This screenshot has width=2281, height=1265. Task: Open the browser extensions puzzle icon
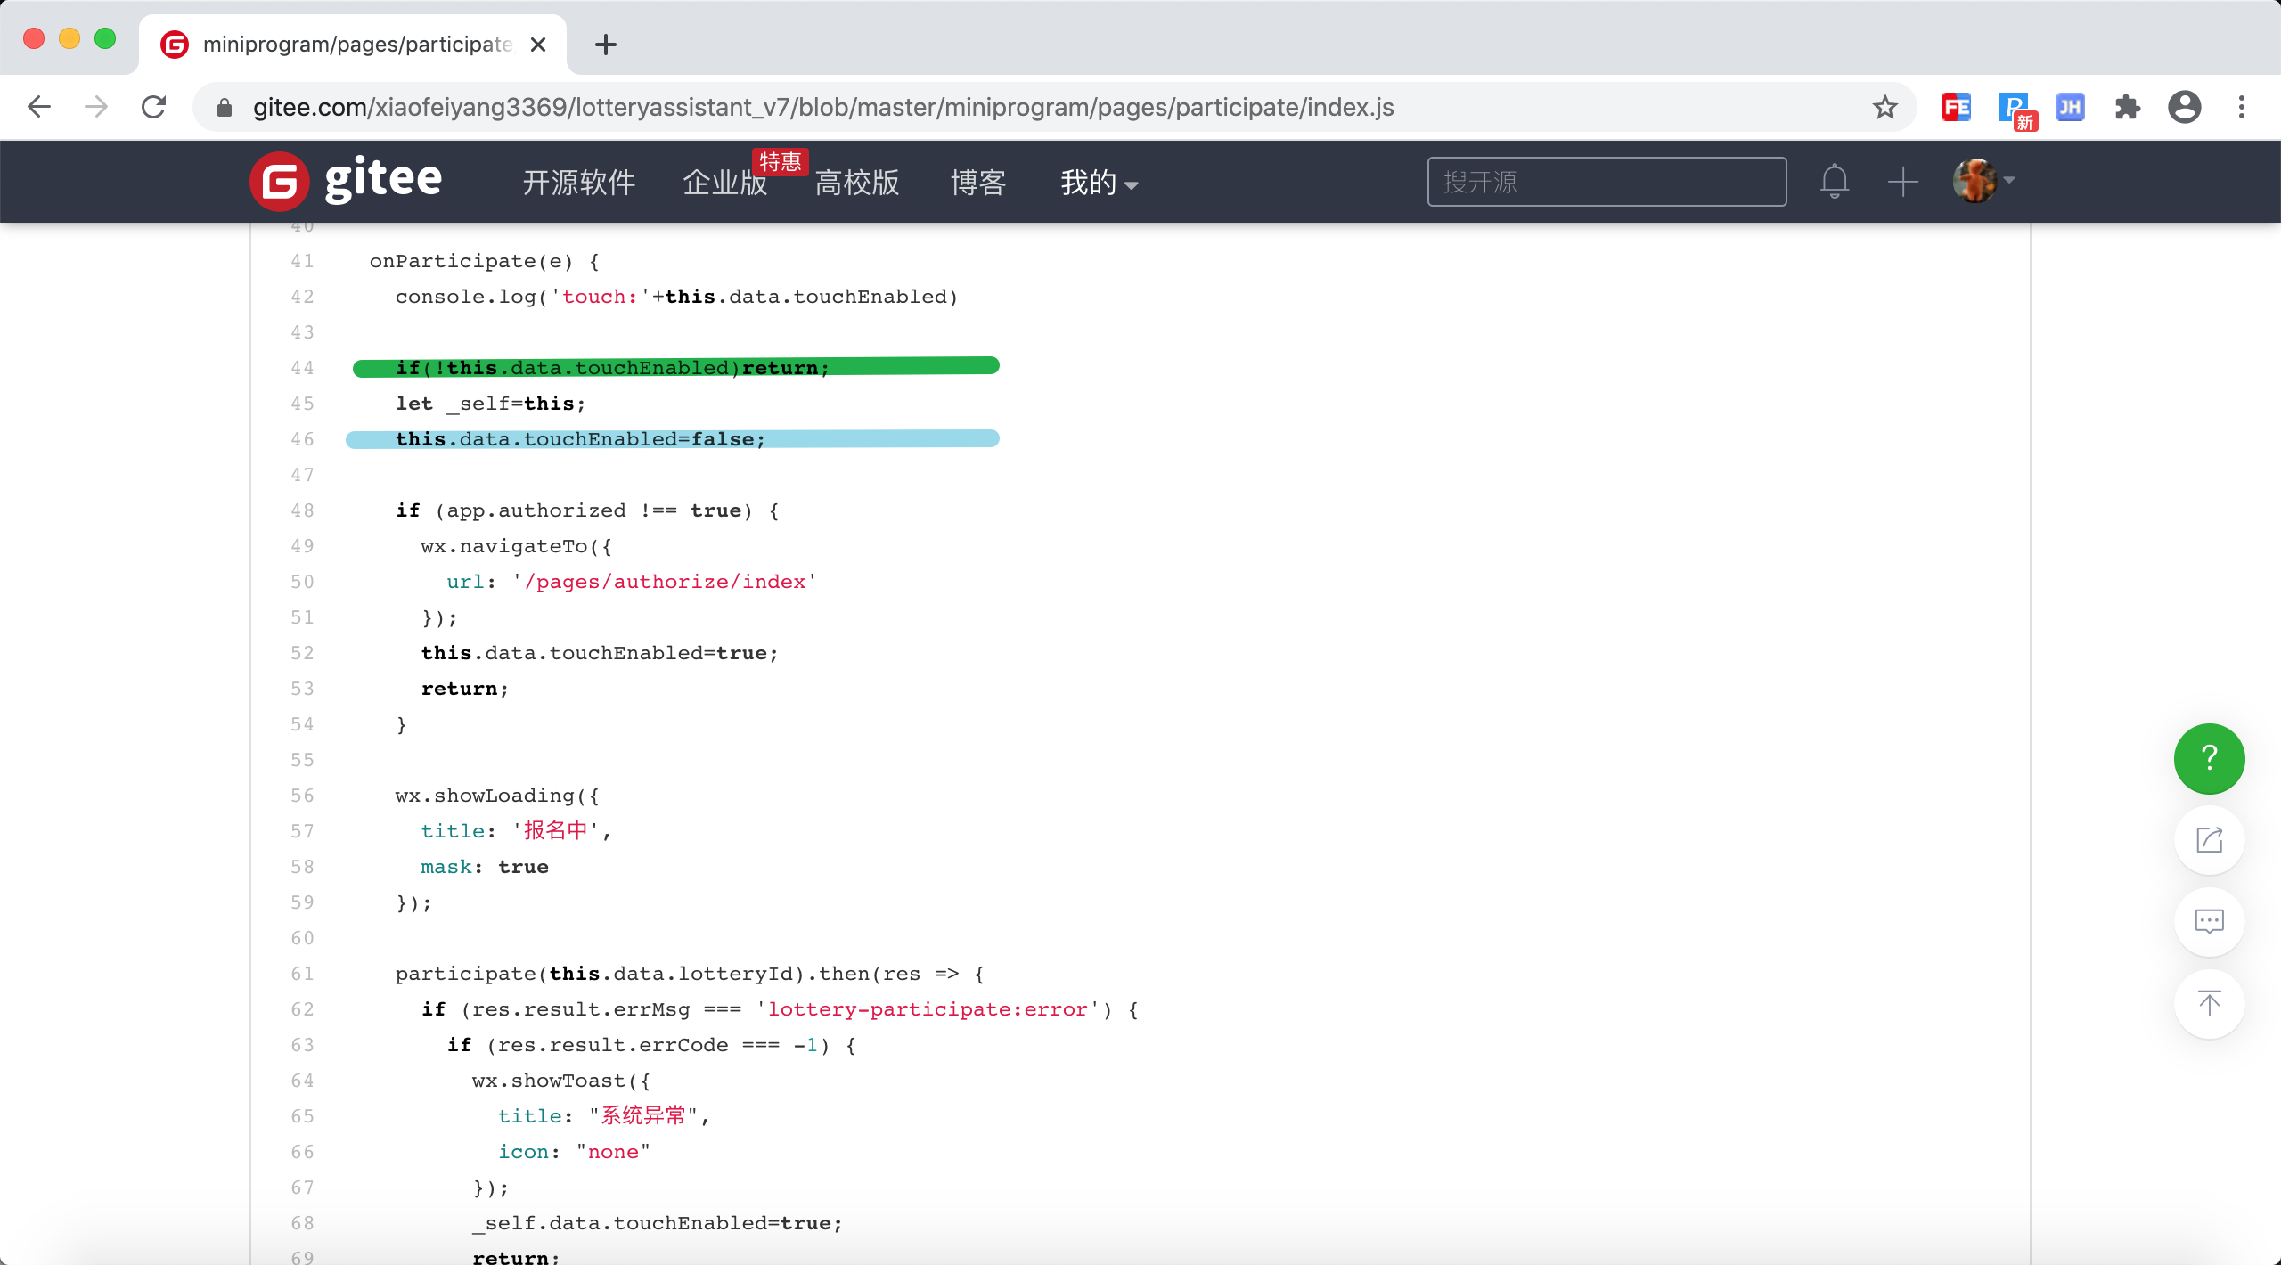[x=2127, y=108]
